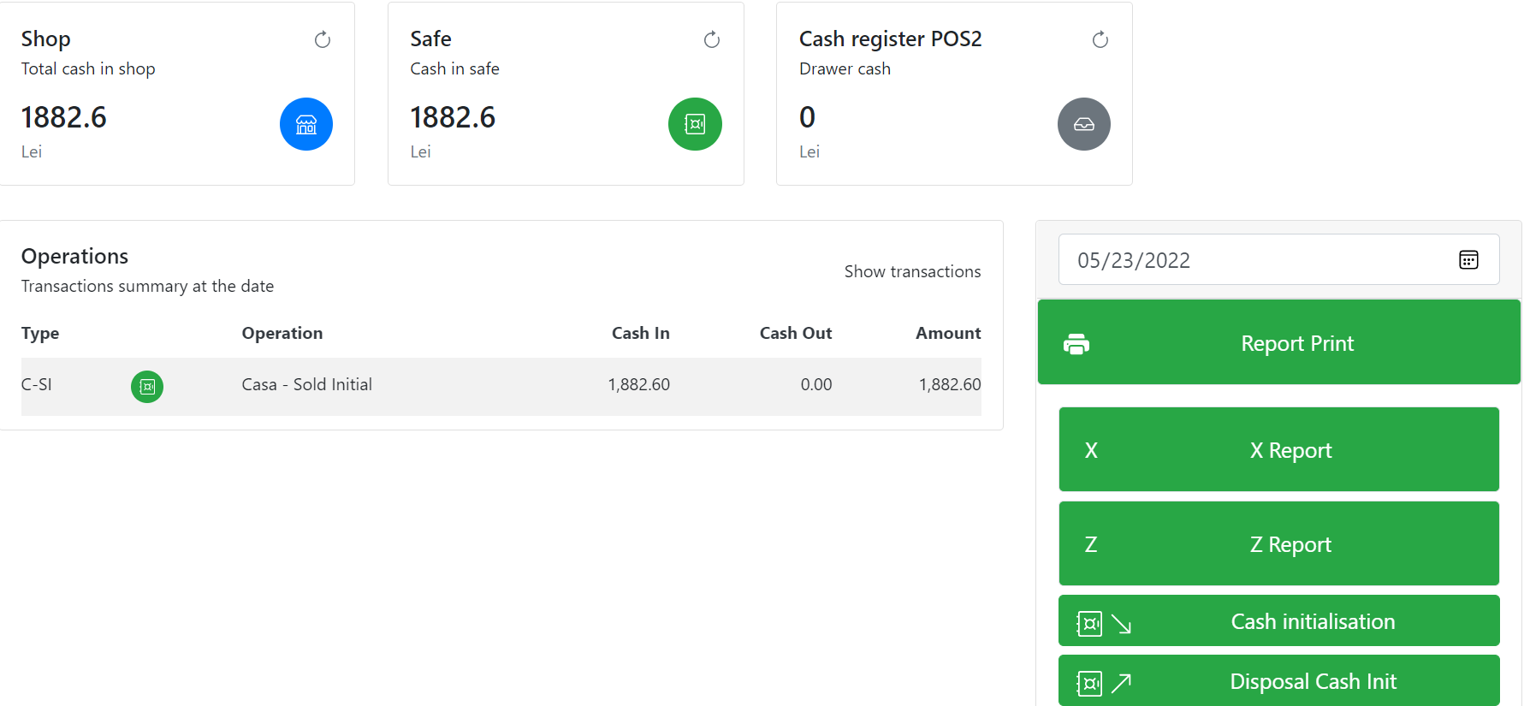This screenshot has height=706, width=1524.
Task: Click the Operations section heading
Action: (74, 257)
